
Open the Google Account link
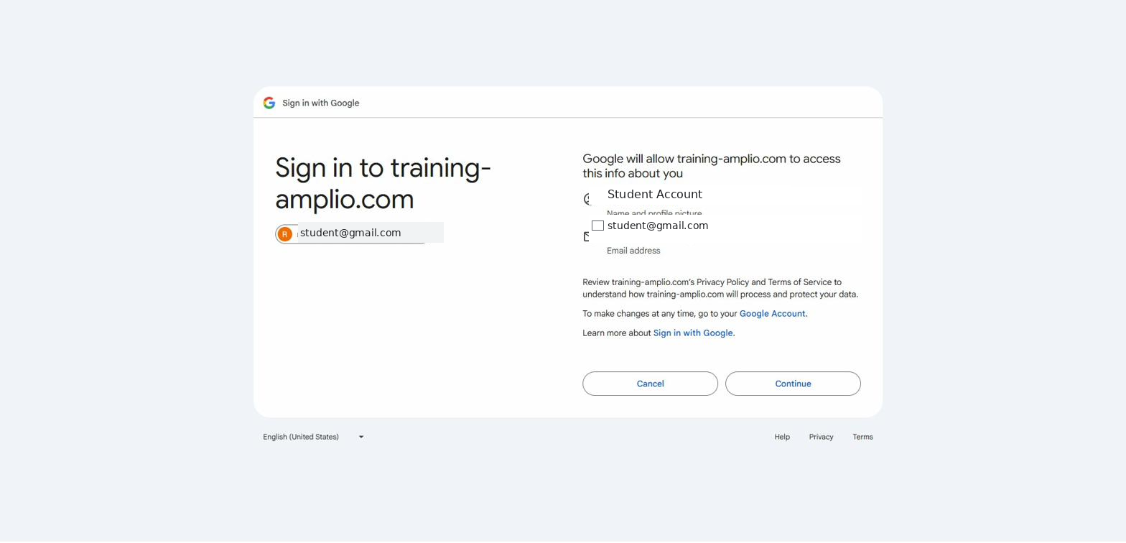pyautogui.click(x=772, y=314)
